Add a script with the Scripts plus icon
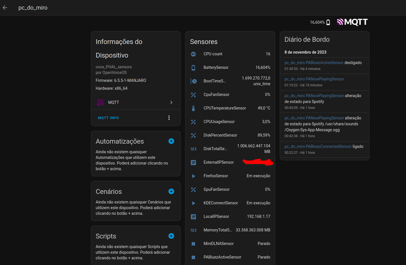Image resolution: width=406 pixels, height=265 pixels. (x=171, y=236)
